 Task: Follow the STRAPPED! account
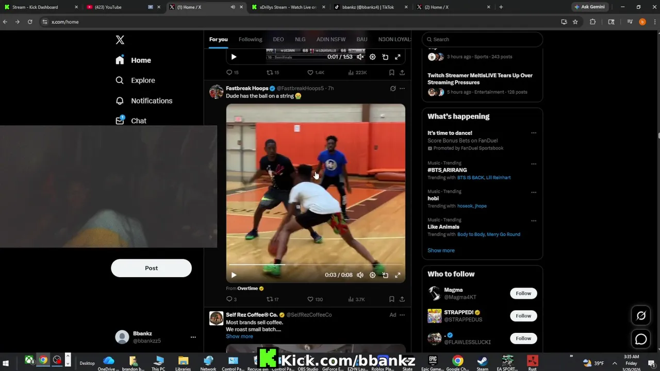click(523, 316)
